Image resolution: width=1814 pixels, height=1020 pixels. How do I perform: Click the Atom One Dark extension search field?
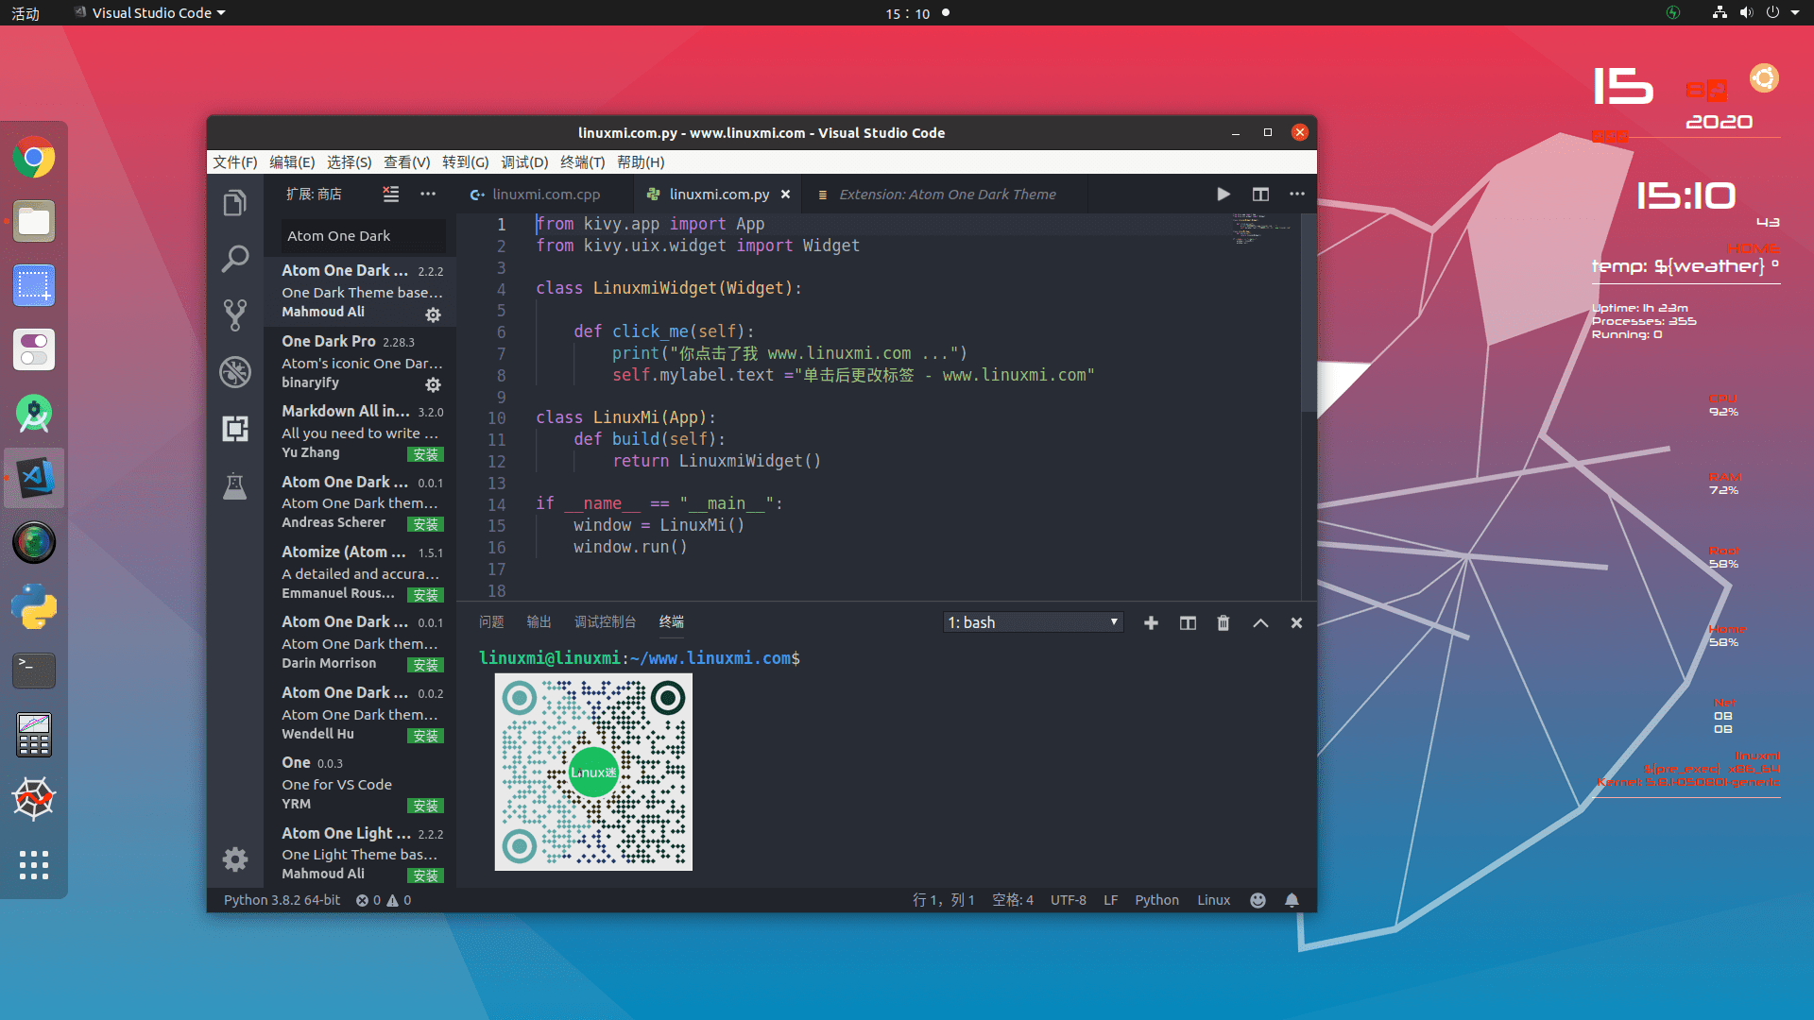[363, 235]
